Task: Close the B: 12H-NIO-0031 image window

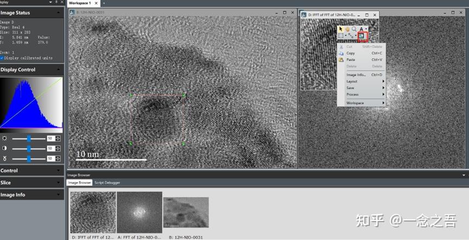Action: pos(293,12)
